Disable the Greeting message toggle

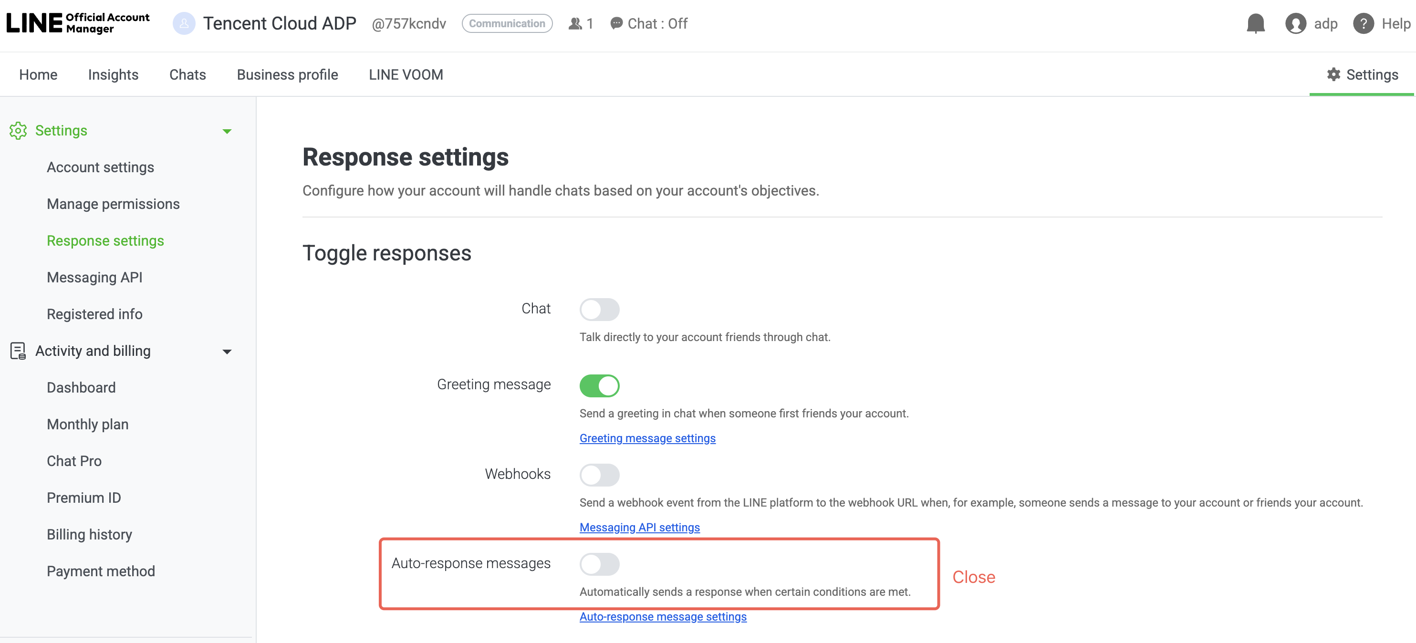point(599,385)
